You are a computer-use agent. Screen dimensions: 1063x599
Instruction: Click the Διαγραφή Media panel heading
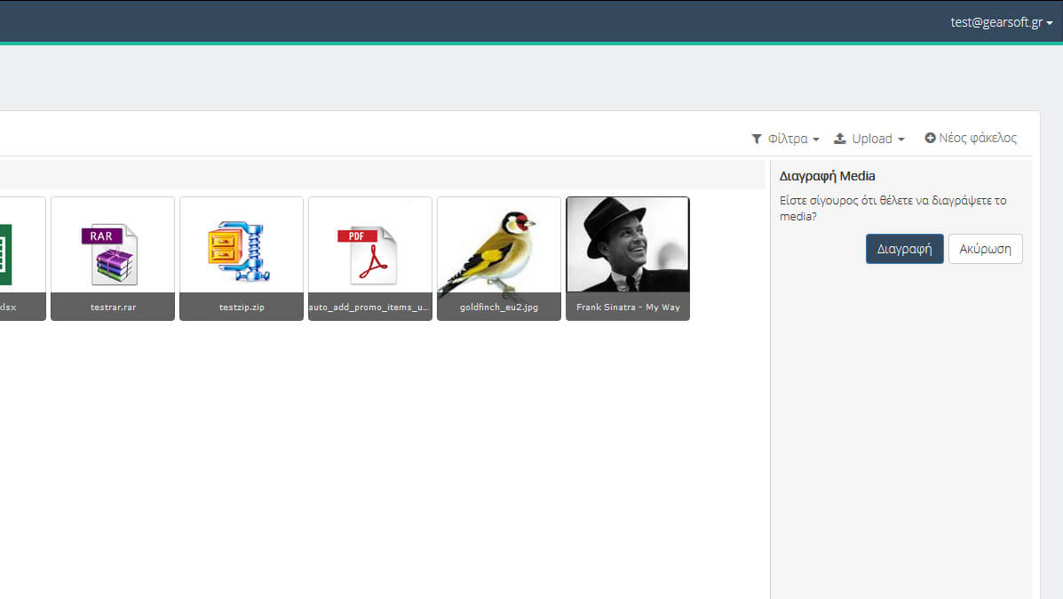pos(827,176)
